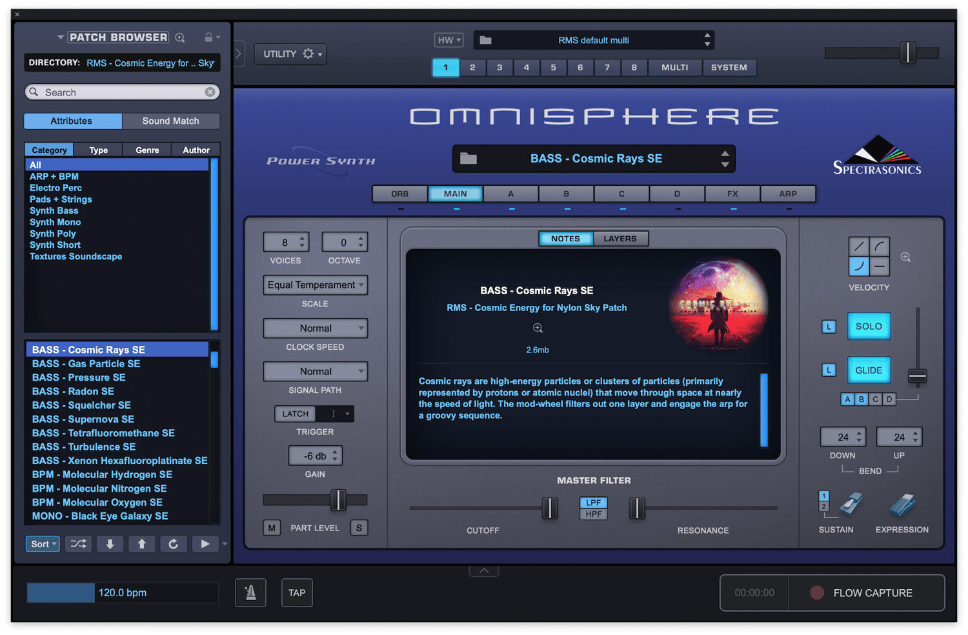This screenshot has width=968, height=635.
Task: Step to previous patch with up arrow
Action: [141, 544]
